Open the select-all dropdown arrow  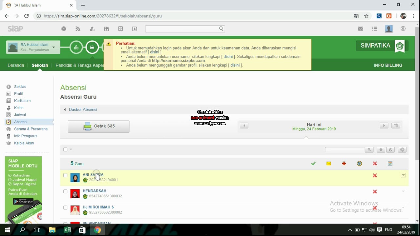pos(71,149)
